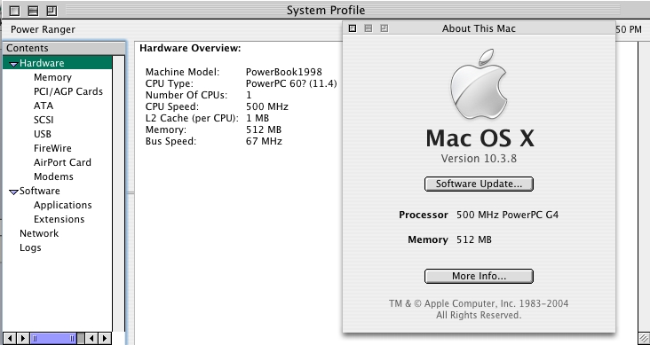Click the More Info... button
Screen dimensions: 650x345
(x=479, y=276)
